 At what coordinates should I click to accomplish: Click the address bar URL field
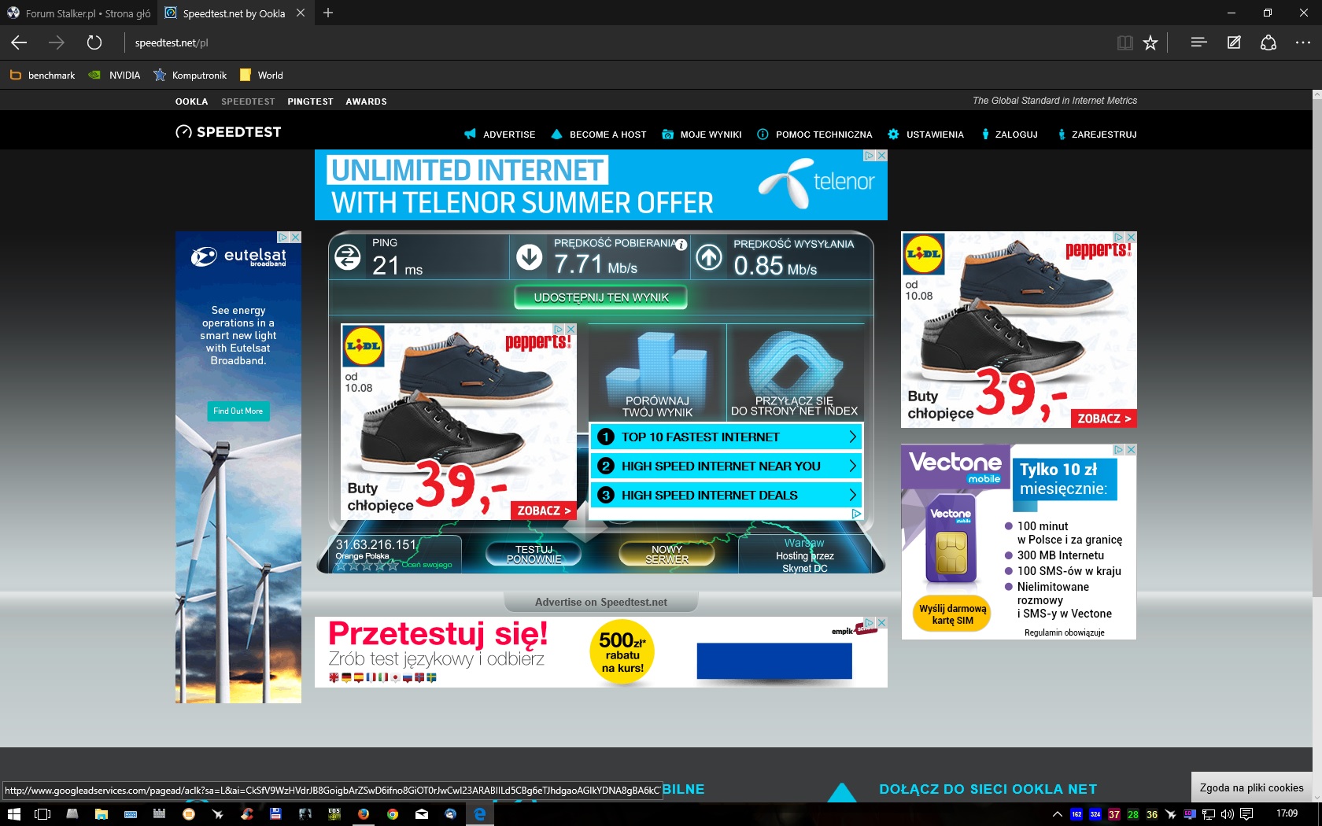(614, 42)
